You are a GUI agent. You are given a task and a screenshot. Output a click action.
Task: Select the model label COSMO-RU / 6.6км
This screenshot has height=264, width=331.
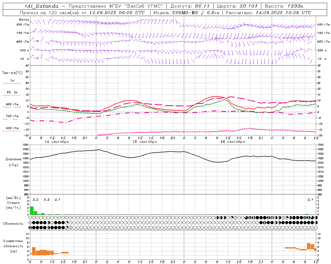196,13
